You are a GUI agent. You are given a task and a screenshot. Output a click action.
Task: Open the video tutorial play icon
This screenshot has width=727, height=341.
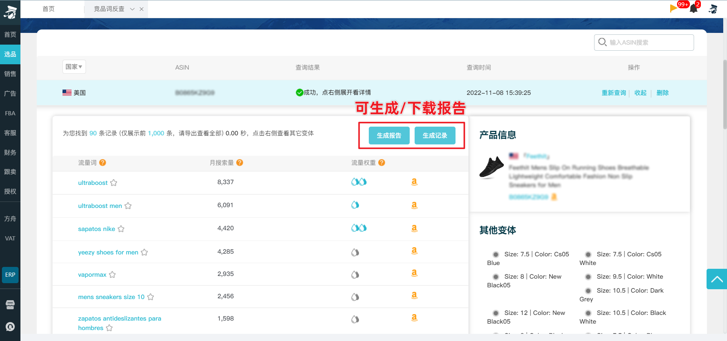tap(674, 8)
